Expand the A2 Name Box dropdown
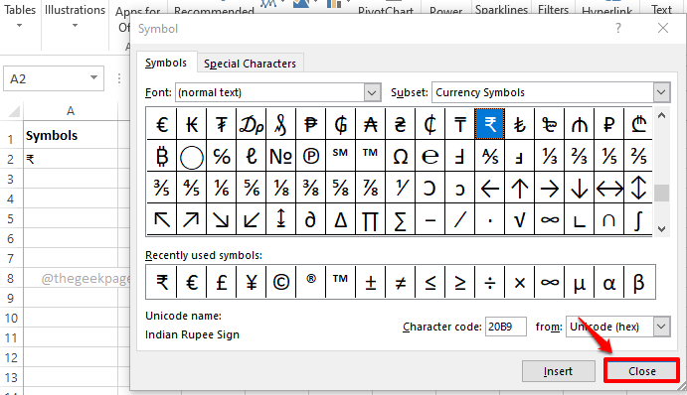 (x=93, y=78)
